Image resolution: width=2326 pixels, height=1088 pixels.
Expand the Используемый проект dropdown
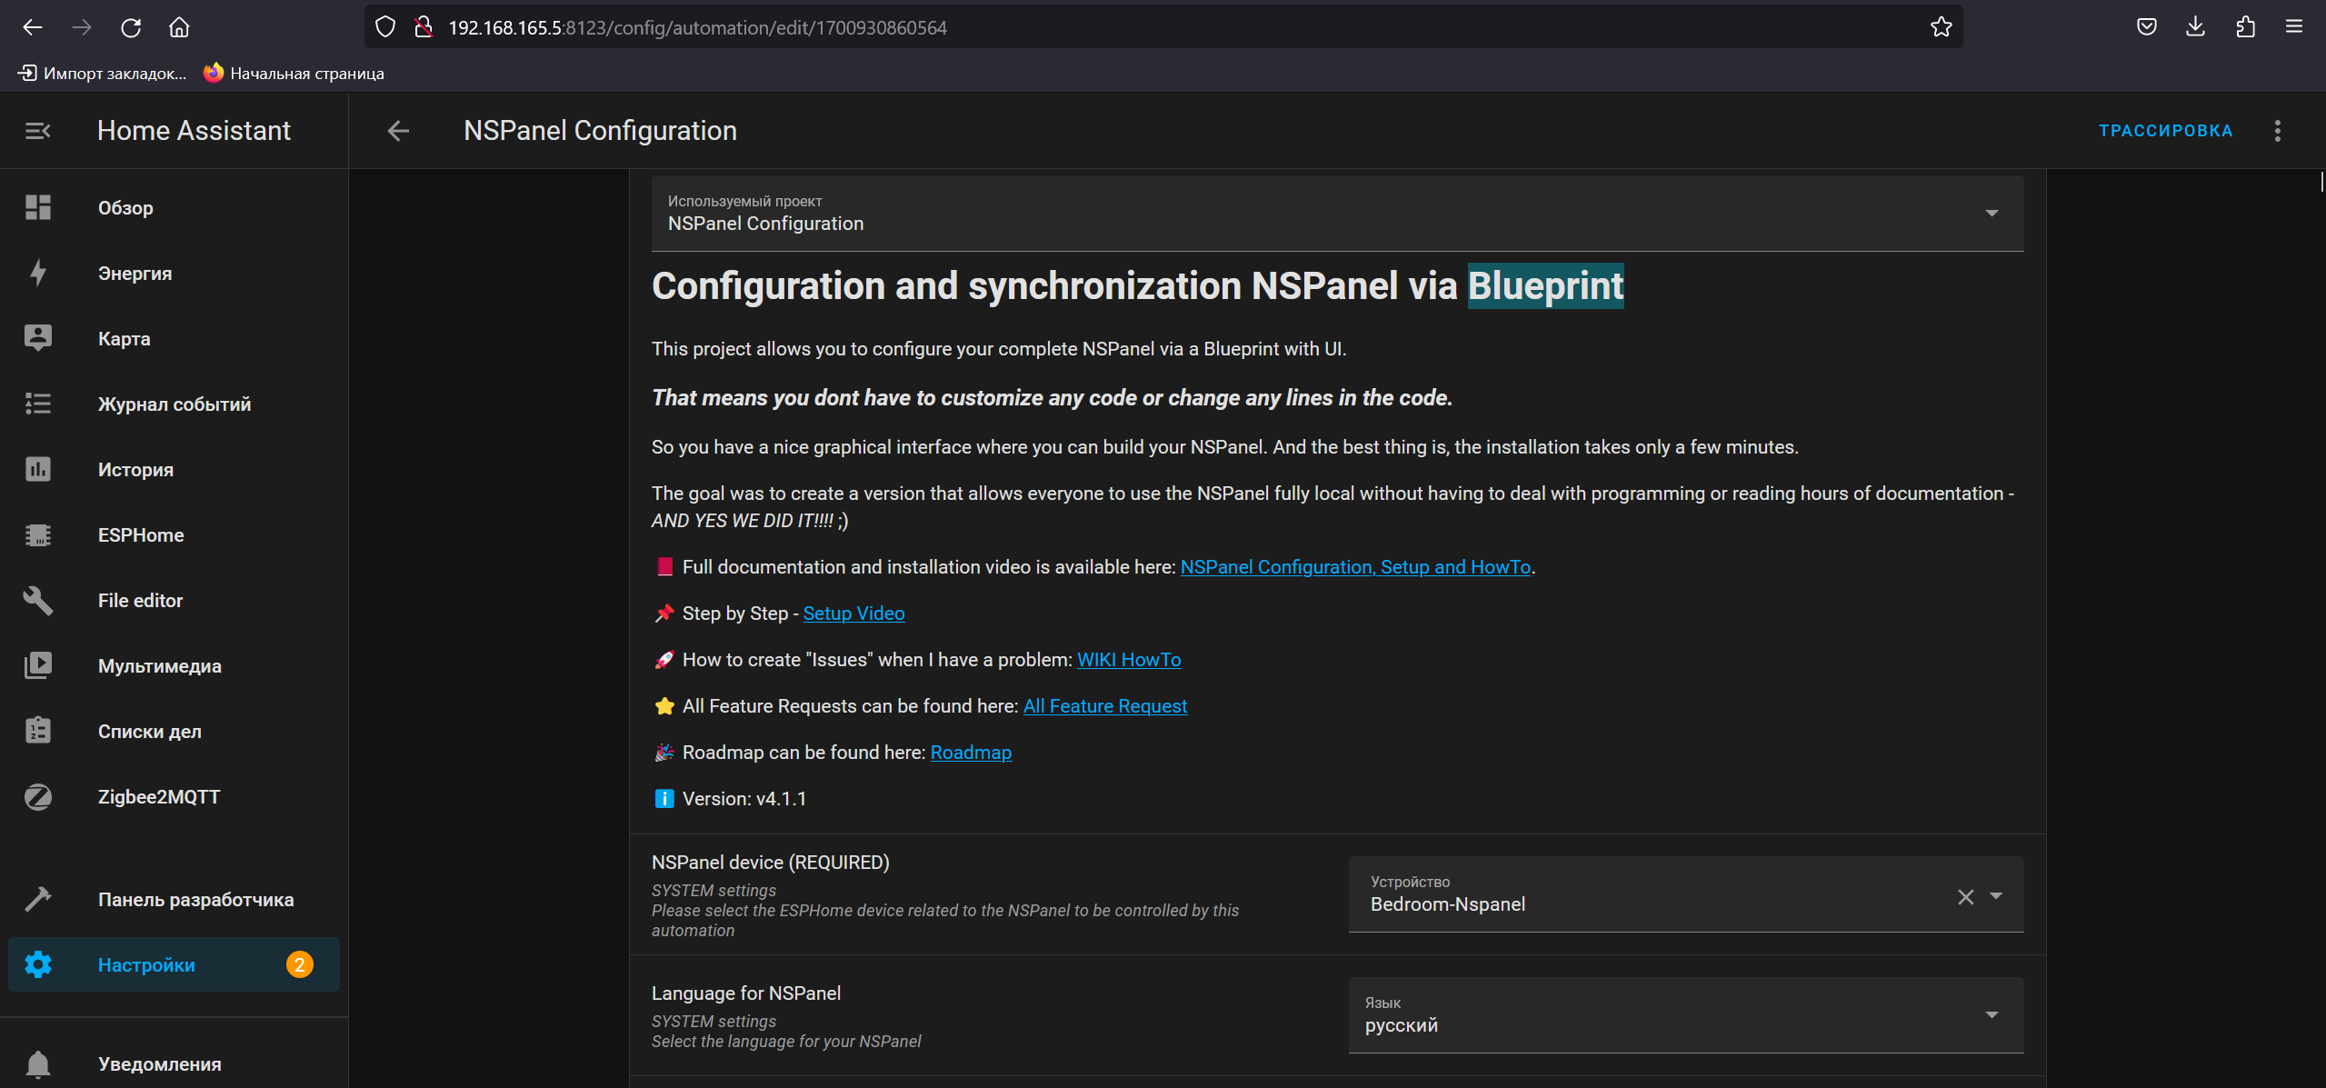click(x=1337, y=214)
